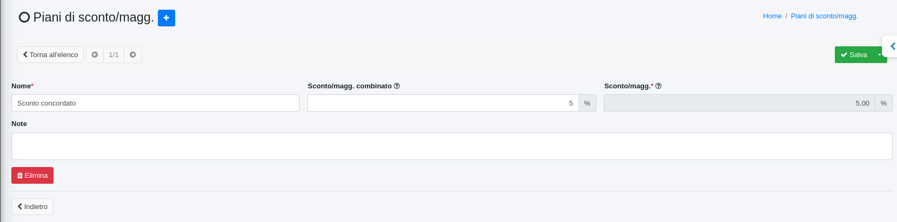Screen dimensions: 897x222
Task: Open Home breadcrumb link
Action: [772, 16]
